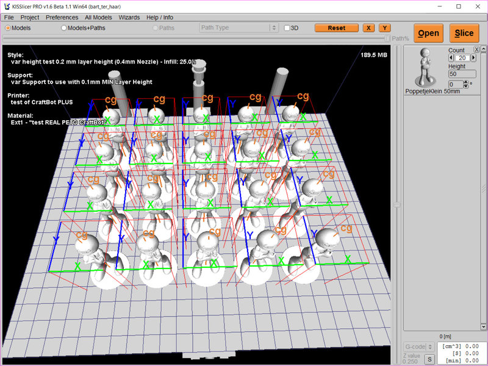
Task: Open the Project menu
Action: click(x=29, y=18)
